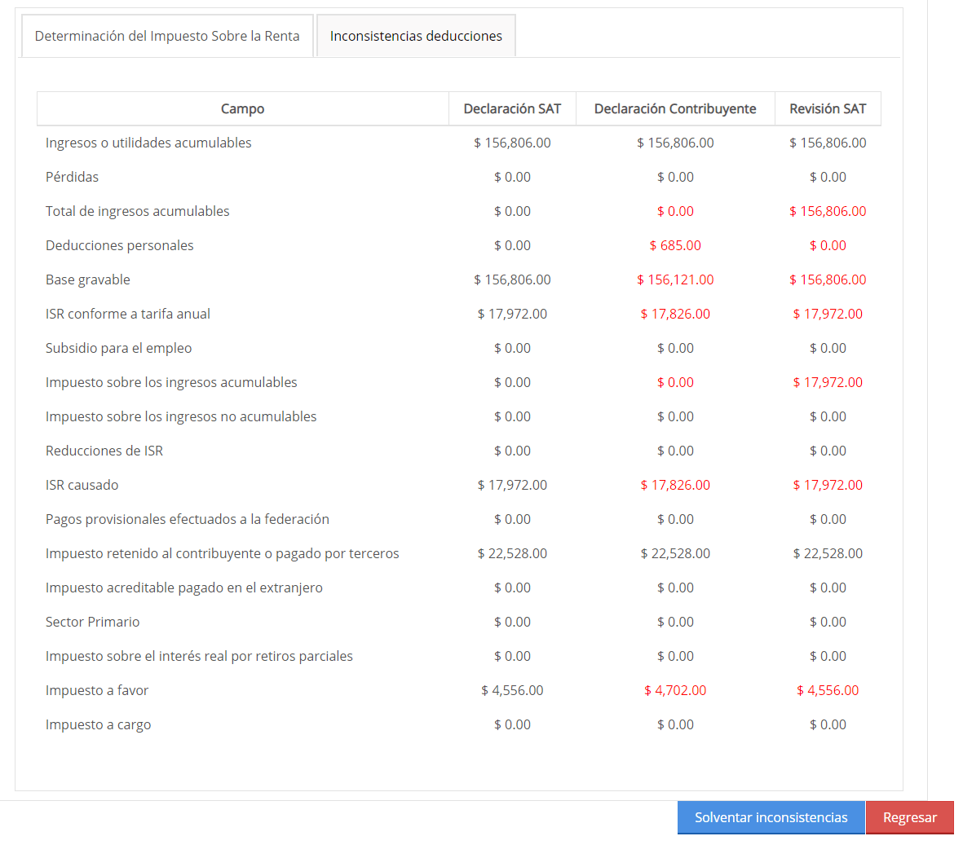
Task: Click Declaración SAT $ 17,972.00 in ISR causado row
Action: 512,485
